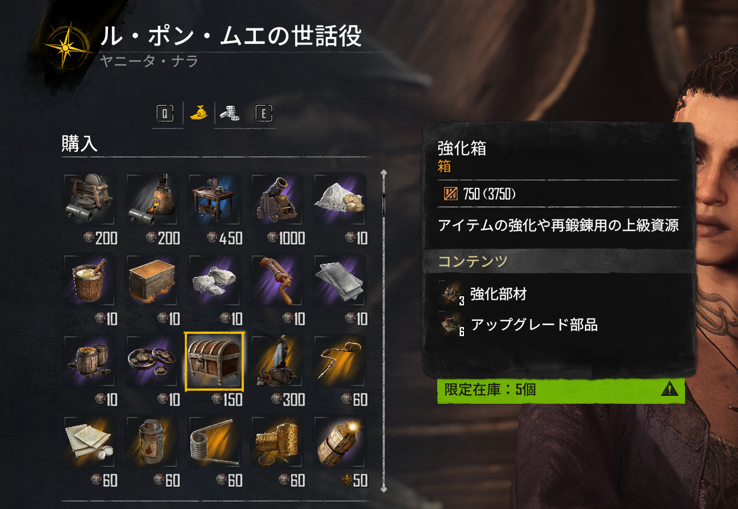
Task: Select the gold thread spool item
Action: [x=277, y=442]
